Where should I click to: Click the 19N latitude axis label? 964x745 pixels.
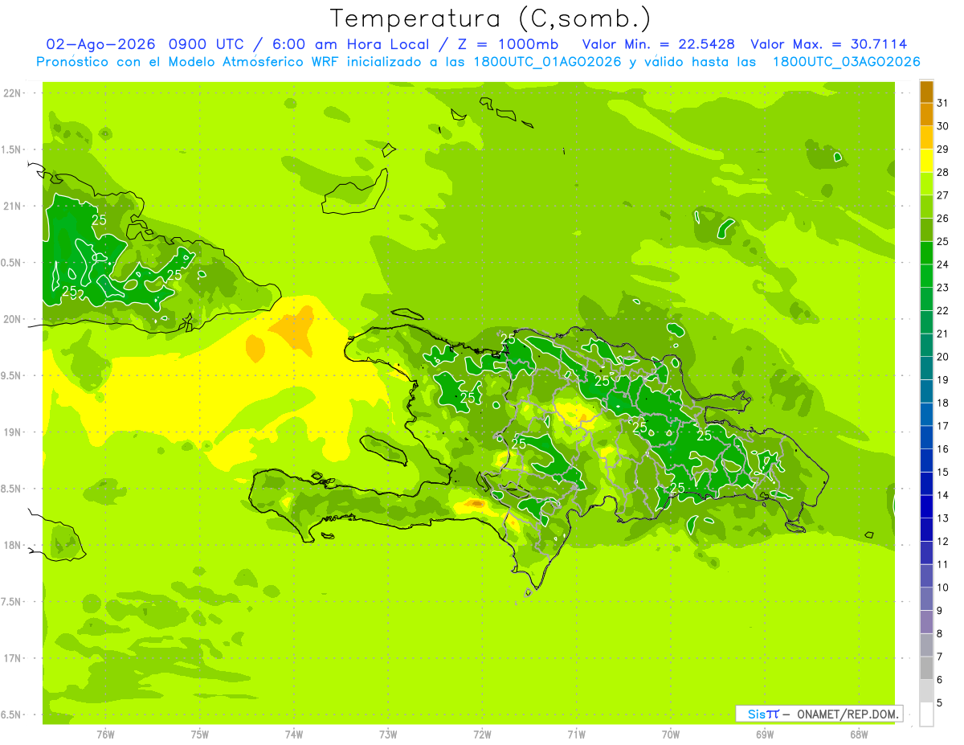[x=11, y=432]
